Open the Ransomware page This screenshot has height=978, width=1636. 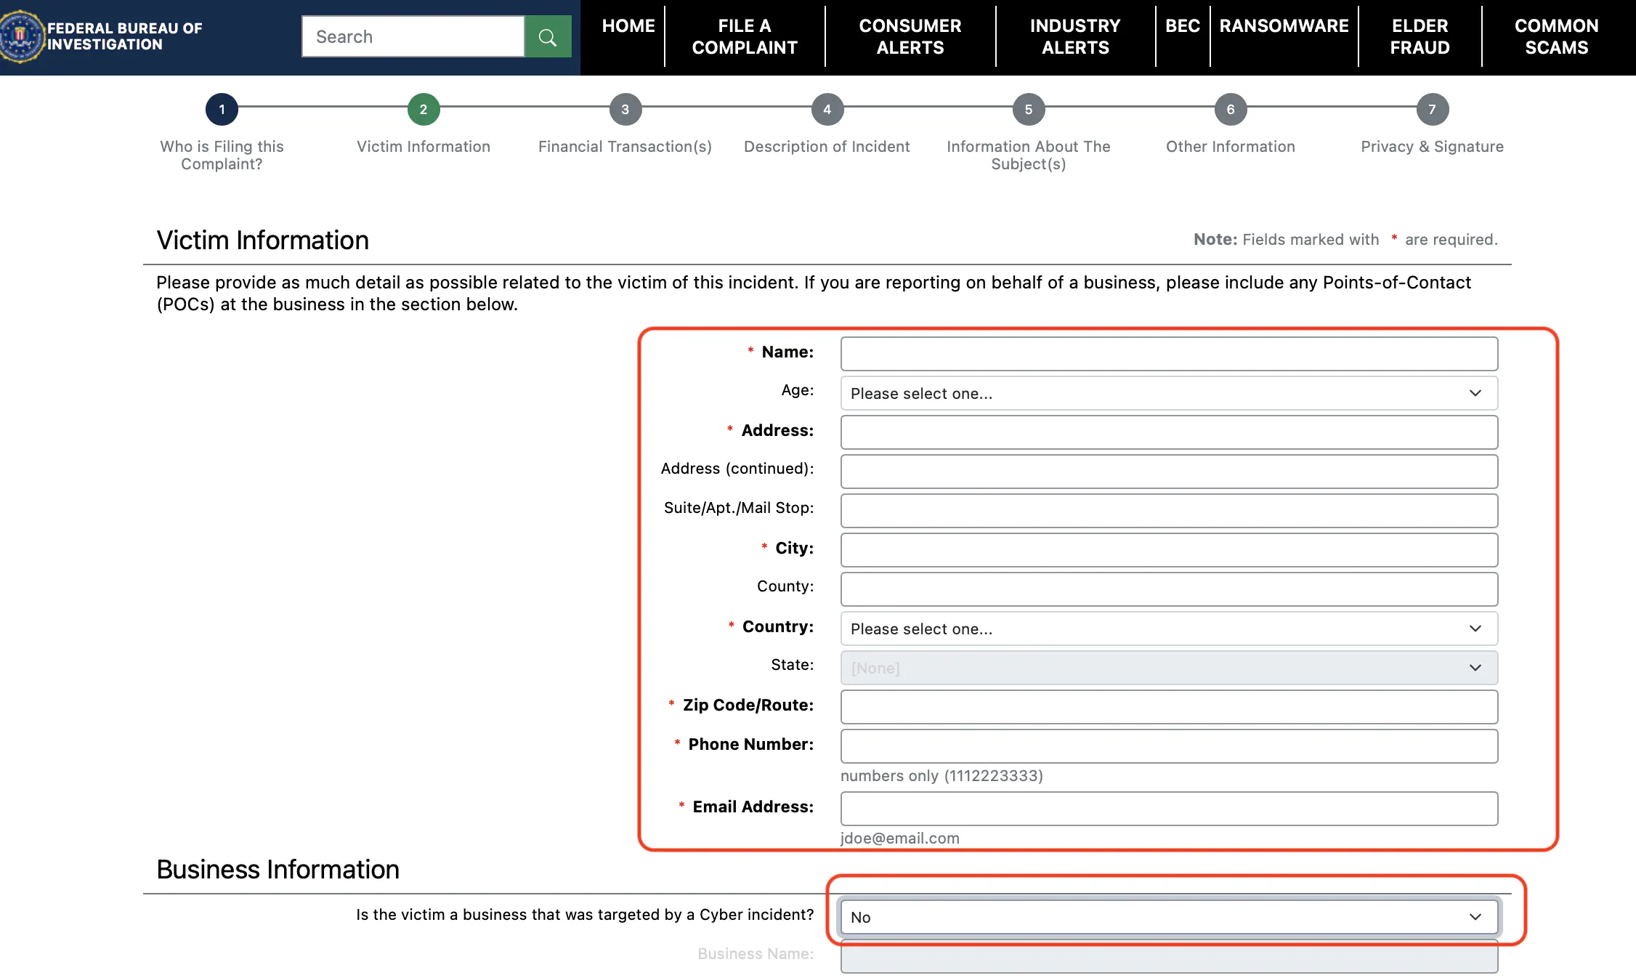point(1284,26)
